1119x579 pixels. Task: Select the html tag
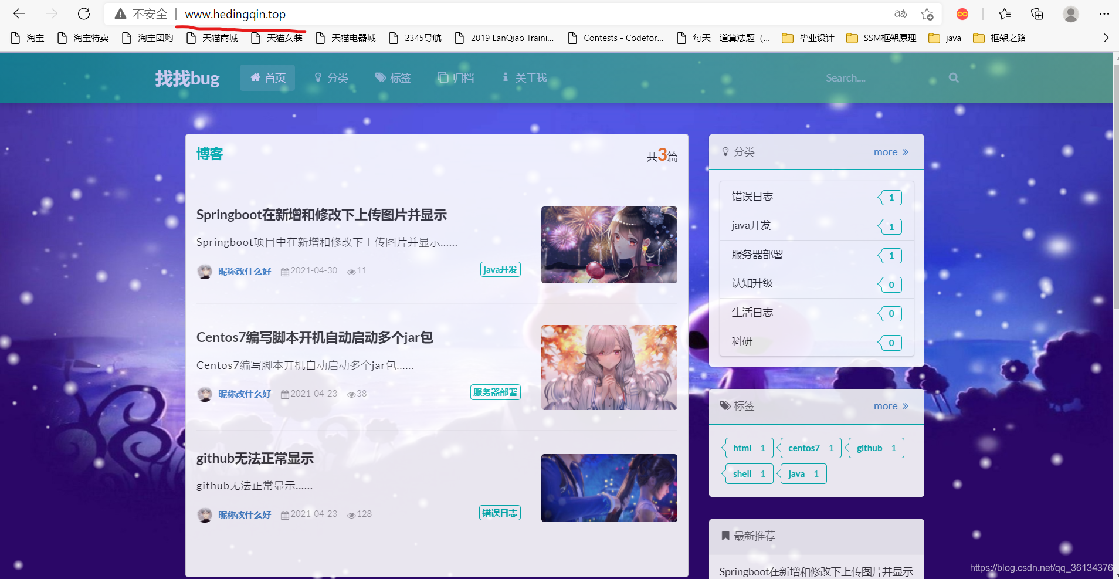[x=748, y=448]
